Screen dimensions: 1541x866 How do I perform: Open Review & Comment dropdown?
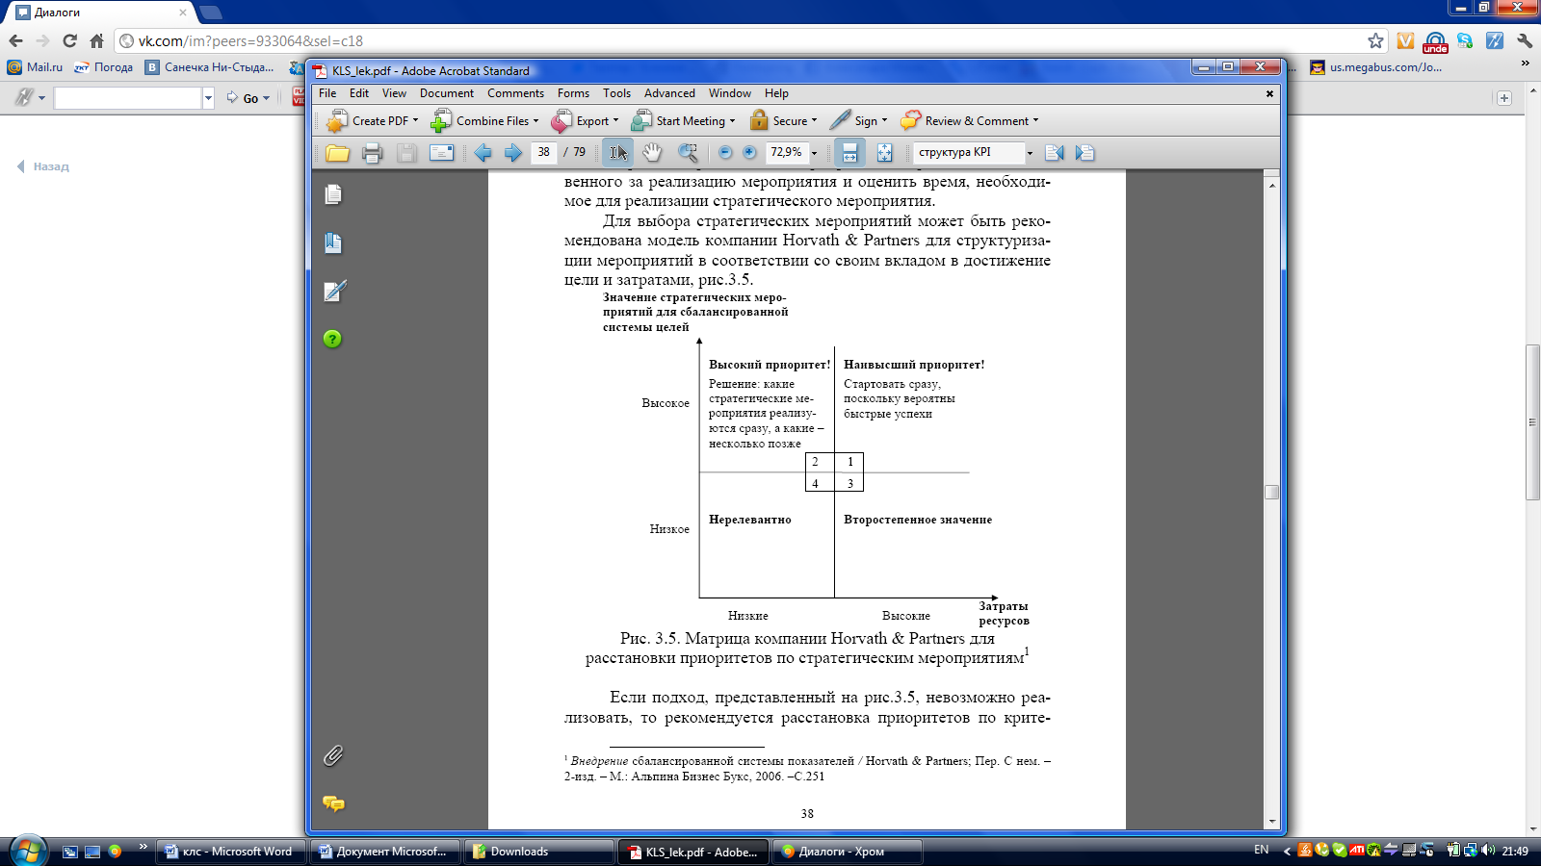coord(970,120)
